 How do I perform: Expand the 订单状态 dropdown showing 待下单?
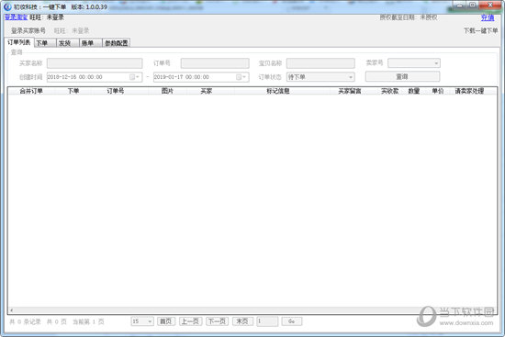(x=351, y=77)
